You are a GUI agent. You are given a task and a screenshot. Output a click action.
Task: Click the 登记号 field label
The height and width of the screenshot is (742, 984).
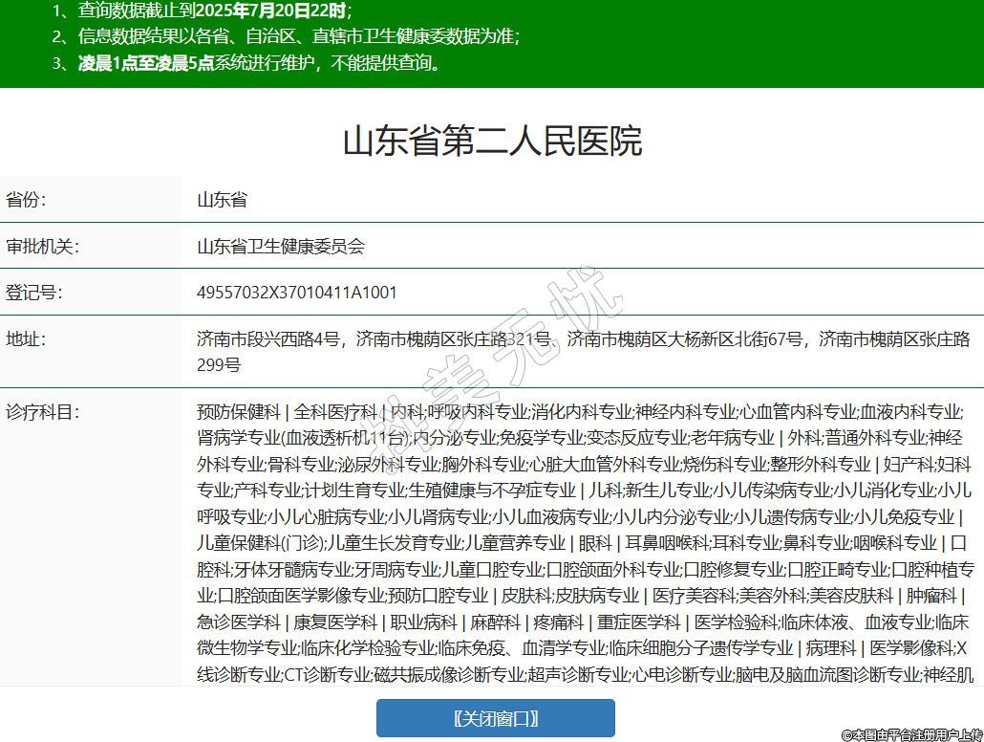pyautogui.click(x=34, y=292)
